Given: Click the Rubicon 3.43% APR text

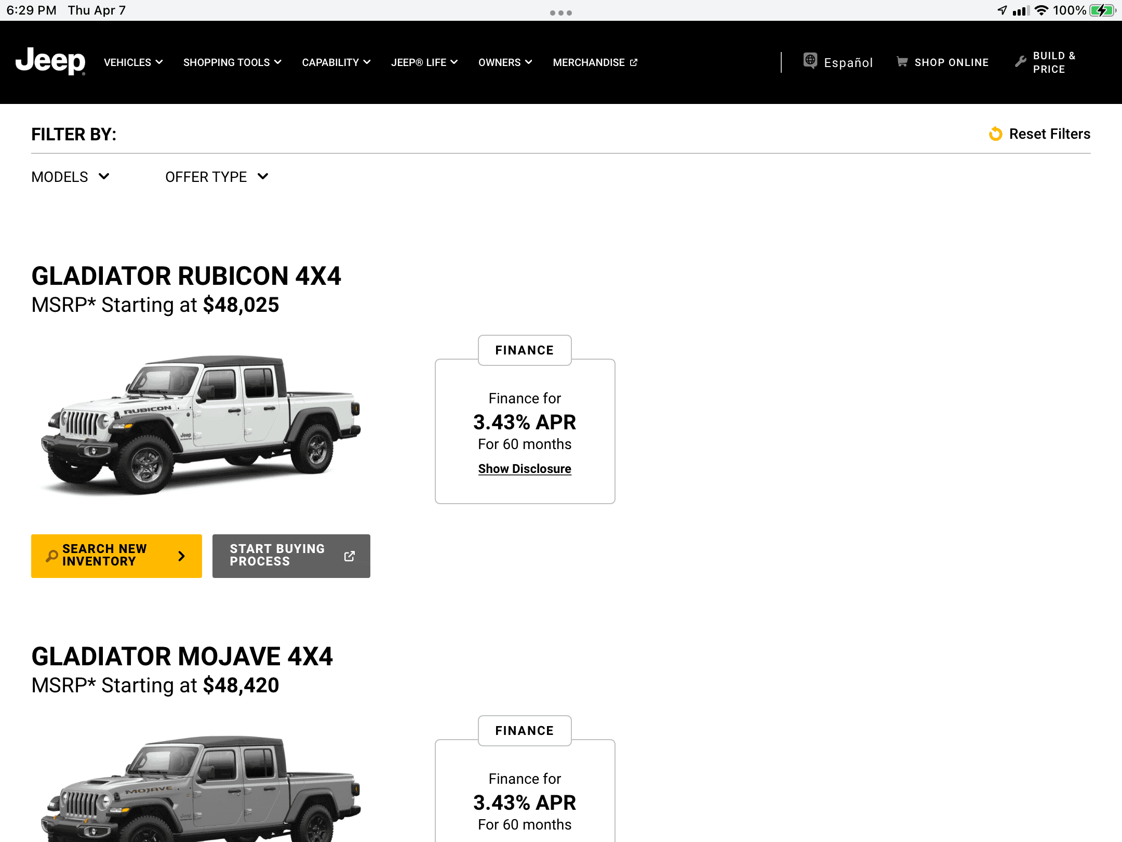Looking at the screenshot, I should click(525, 422).
